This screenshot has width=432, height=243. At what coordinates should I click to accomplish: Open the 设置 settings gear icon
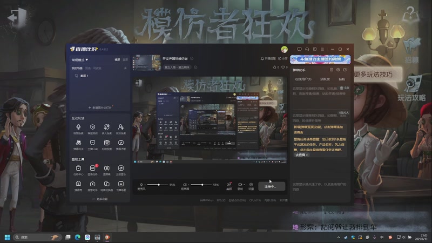(x=251, y=186)
